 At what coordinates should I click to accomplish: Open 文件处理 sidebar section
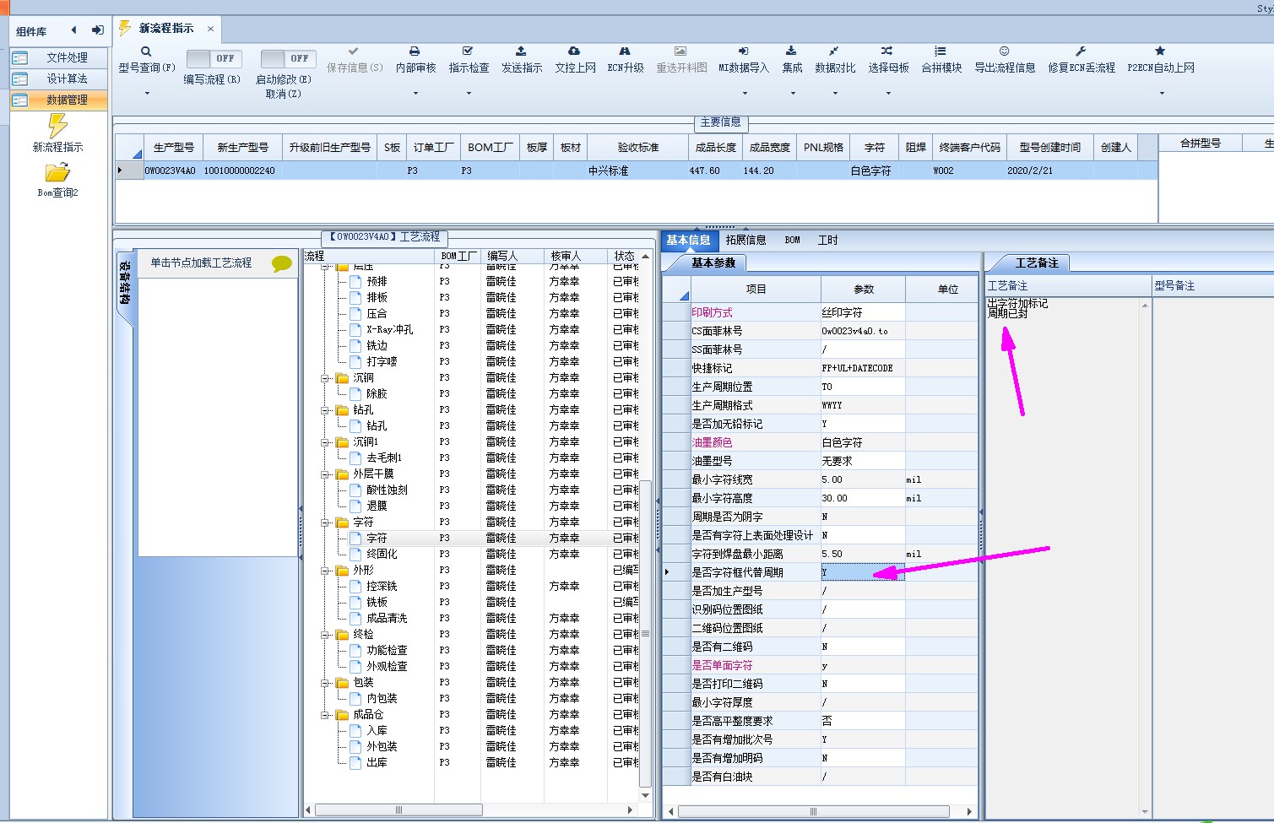click(x=59, y=57)
